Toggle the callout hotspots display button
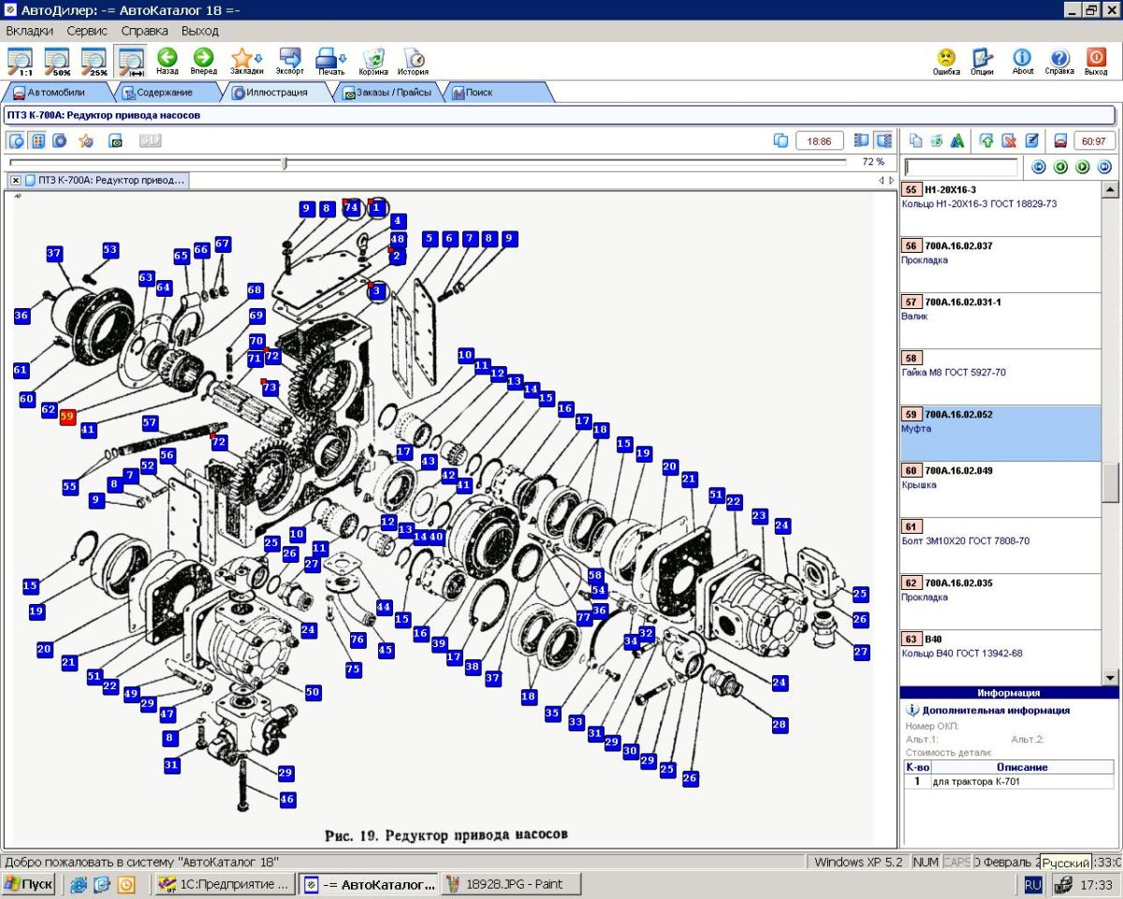The width and height of the screenshot is (1123, 899). pyautogui.click(x=38, y=140)
